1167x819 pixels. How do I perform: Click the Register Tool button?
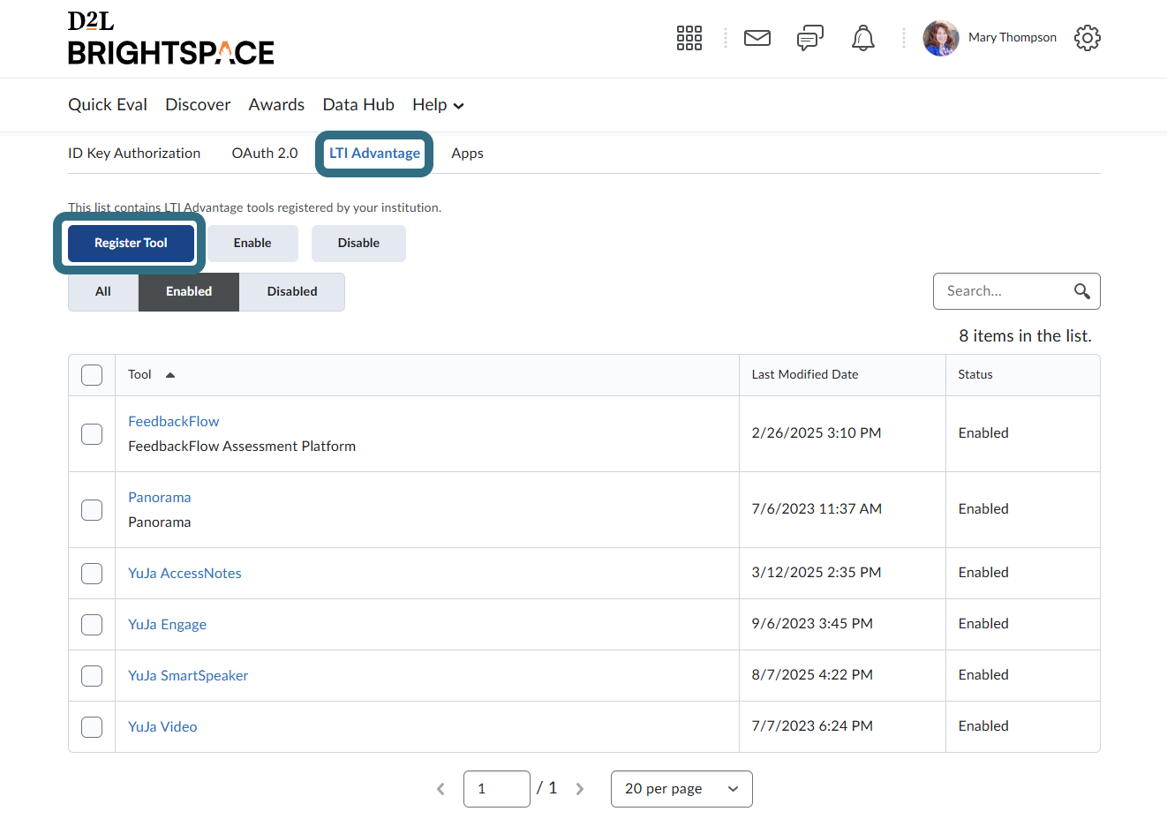[x=131, y=244]
